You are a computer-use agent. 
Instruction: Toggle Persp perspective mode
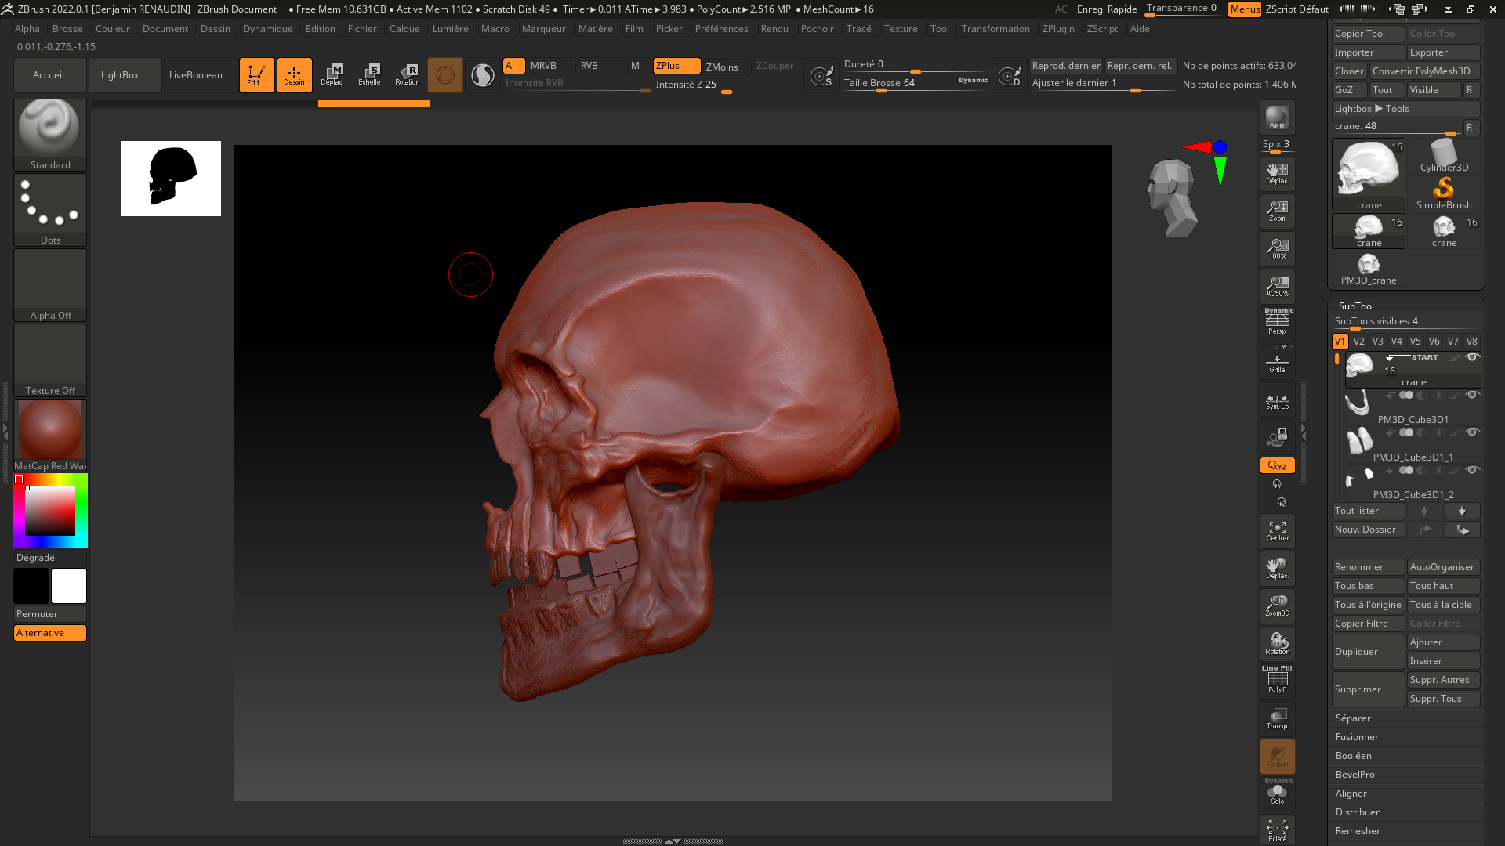pyautogui.click(x=1278, y=322)
